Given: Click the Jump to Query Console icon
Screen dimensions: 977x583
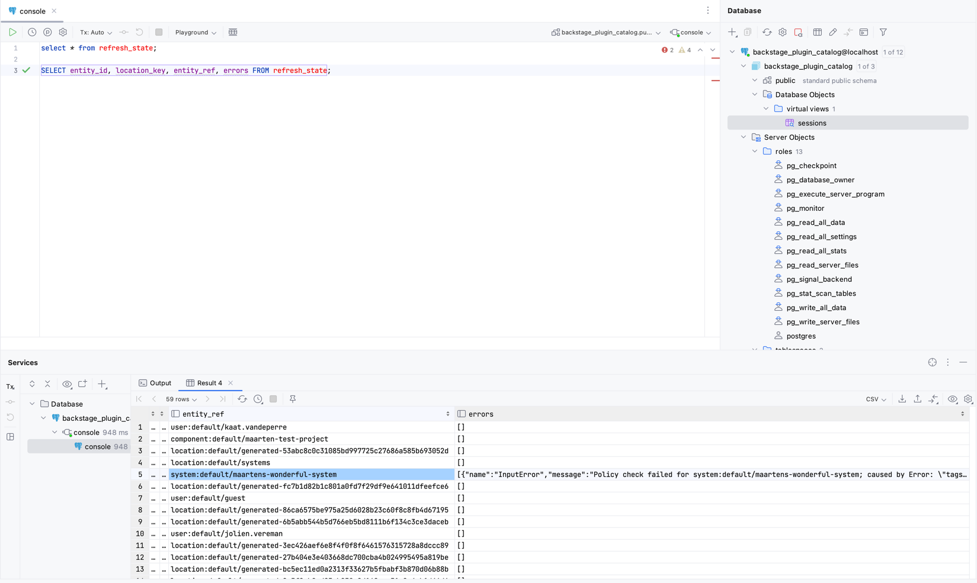Looking at the screenshot, I should point(864,33).
